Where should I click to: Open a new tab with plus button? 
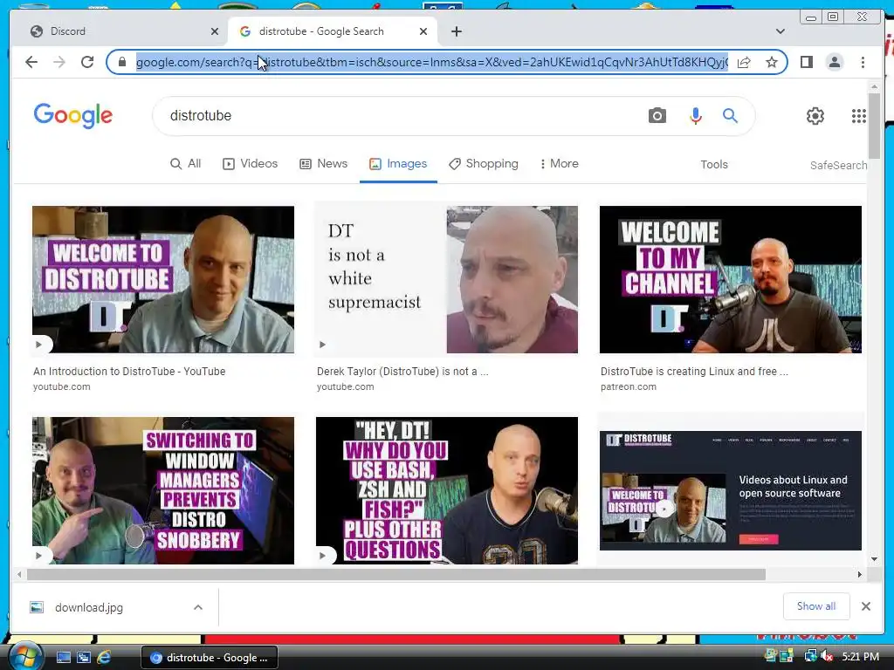coord(456,31)
